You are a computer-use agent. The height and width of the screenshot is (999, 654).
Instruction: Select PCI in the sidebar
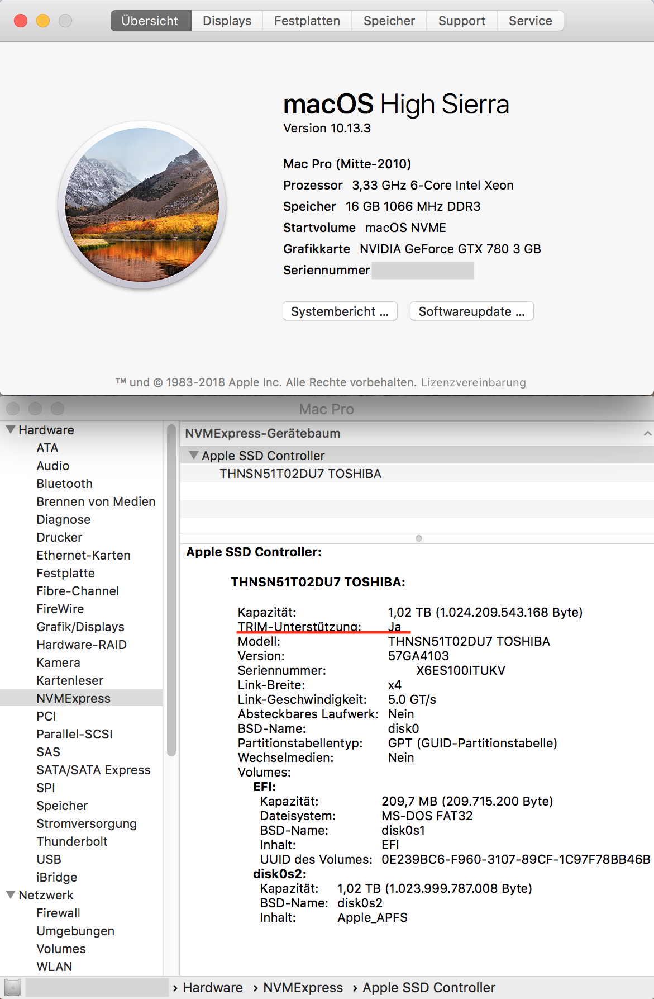pos(46,716)
